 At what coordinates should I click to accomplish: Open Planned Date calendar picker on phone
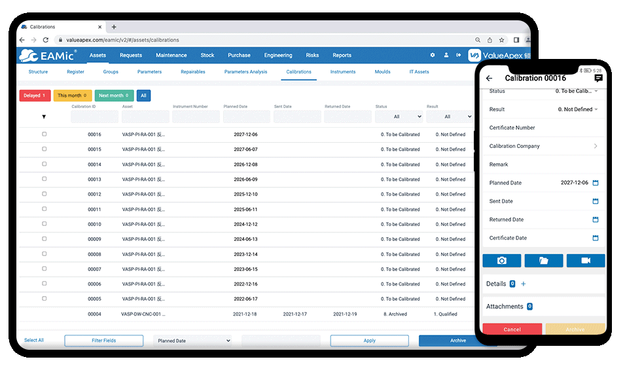tap(596, 183)
